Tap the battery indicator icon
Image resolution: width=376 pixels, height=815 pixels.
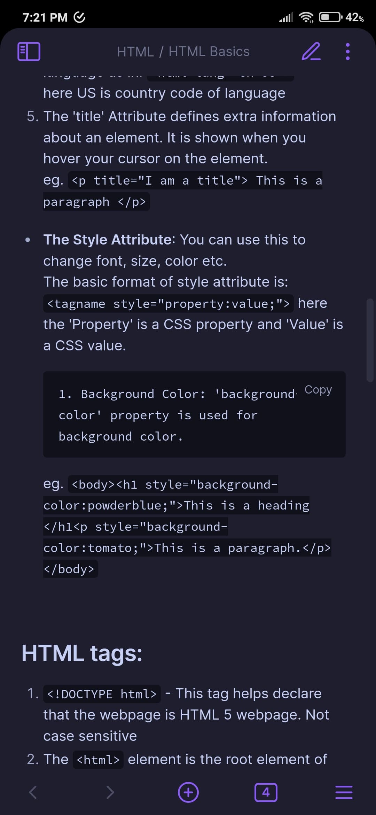330,17
